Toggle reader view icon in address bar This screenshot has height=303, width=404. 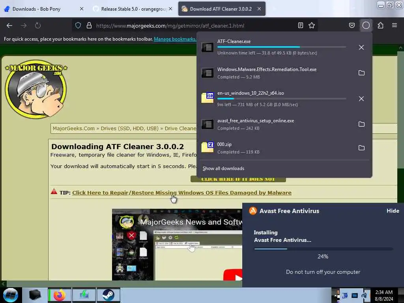(300, 25)
